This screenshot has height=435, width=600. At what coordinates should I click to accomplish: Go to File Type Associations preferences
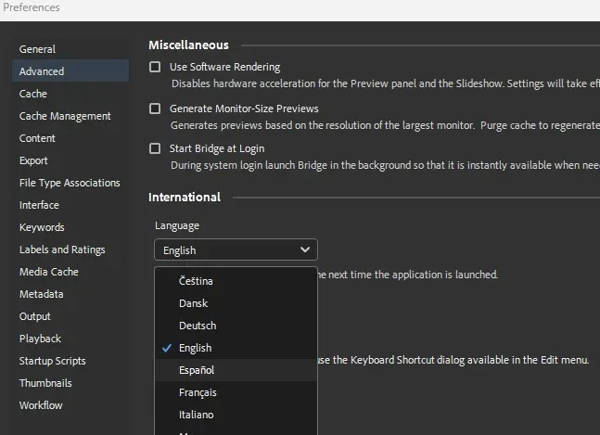(x=70, y=183)
